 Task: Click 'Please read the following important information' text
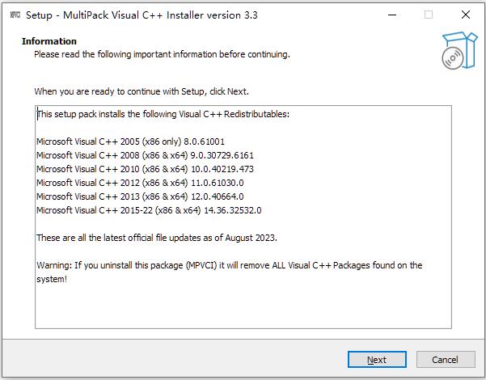pos(162,54)
